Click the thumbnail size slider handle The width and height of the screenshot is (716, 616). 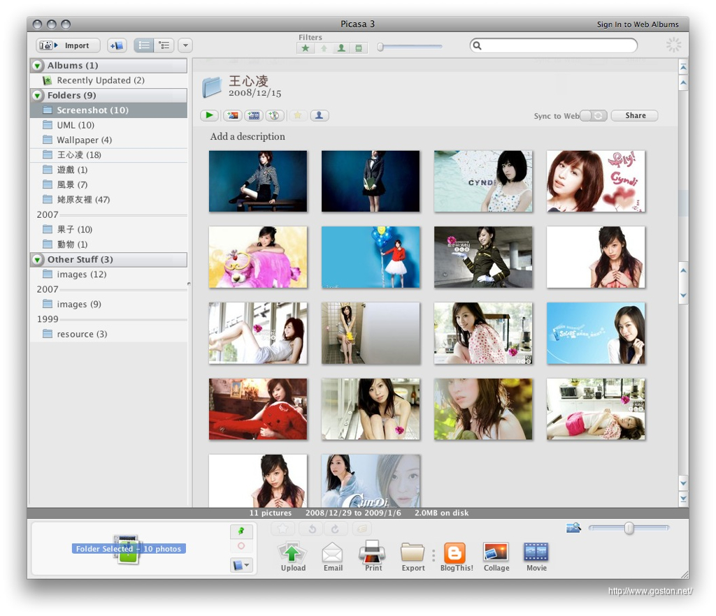[x=629, y=529]
